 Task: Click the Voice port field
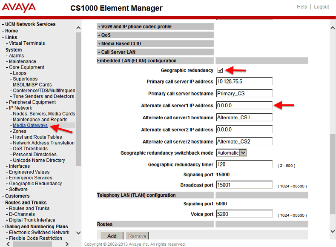click(244, 214)
